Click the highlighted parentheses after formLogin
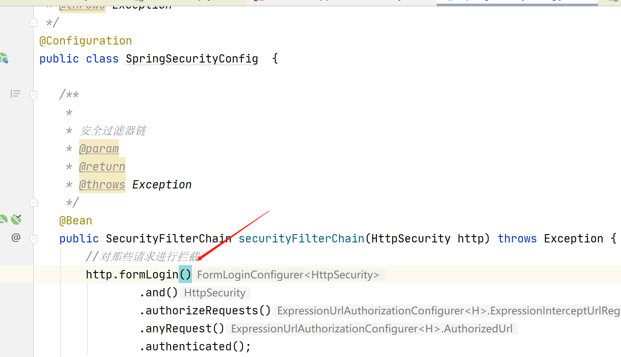 click(x=185, y=275)
